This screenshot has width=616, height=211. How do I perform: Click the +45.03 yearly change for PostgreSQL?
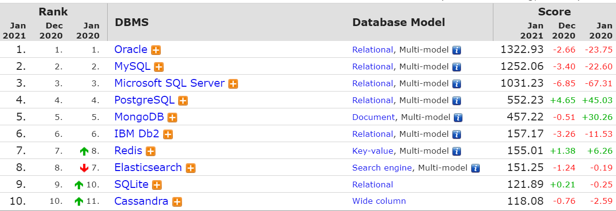(597, 100)
